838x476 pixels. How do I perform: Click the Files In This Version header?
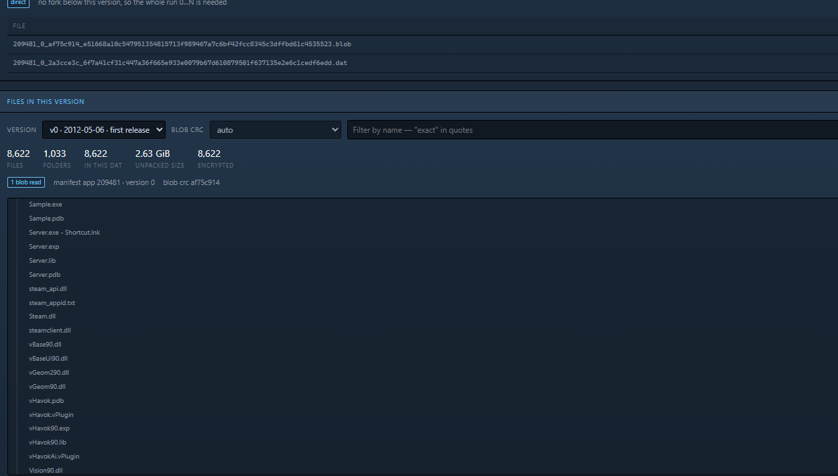pos(46,102)
